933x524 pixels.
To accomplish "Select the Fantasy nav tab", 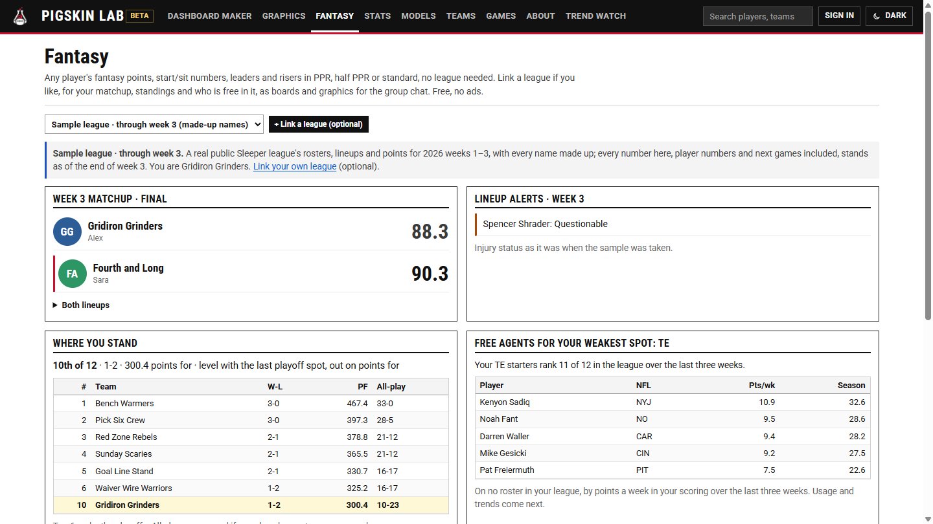I will coord(335,16).
